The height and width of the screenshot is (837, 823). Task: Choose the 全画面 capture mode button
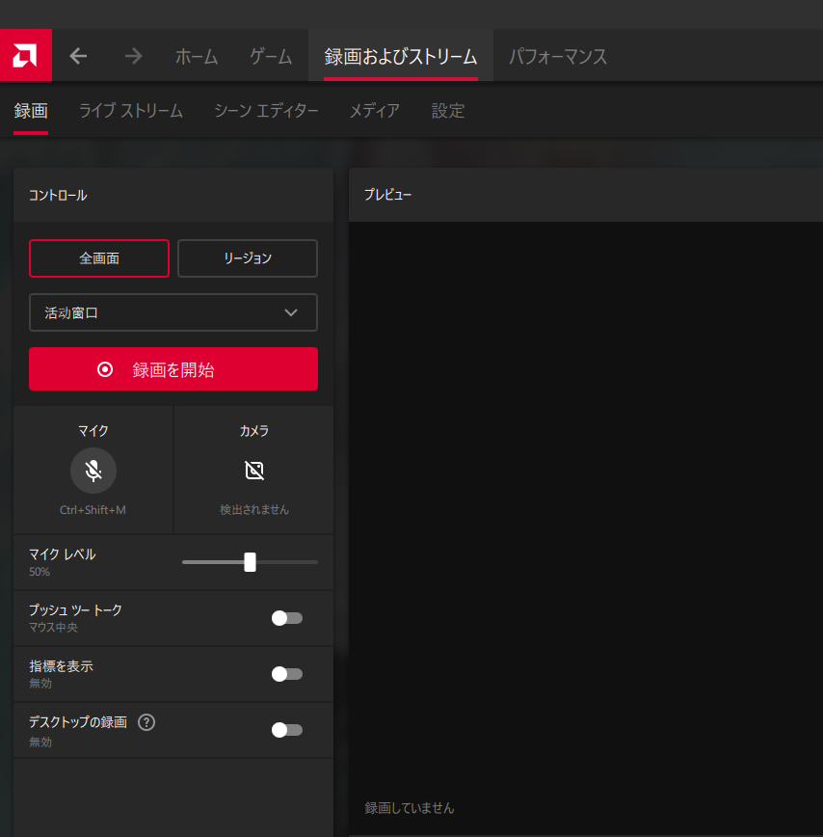pyautogui.click(x=99, y=258)
